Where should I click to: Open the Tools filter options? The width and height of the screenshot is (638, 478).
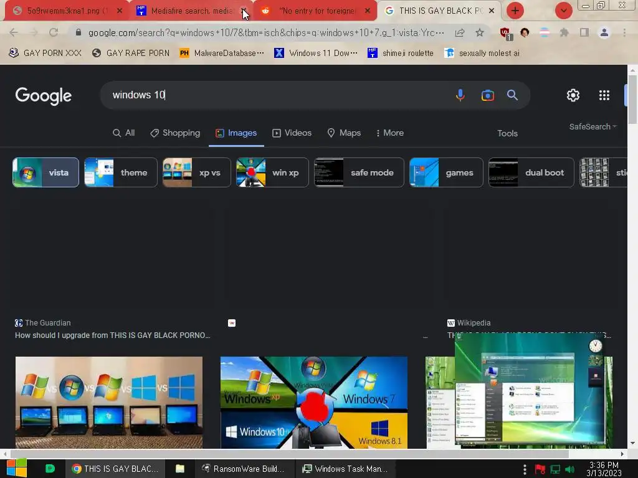(x=507, y=133)
